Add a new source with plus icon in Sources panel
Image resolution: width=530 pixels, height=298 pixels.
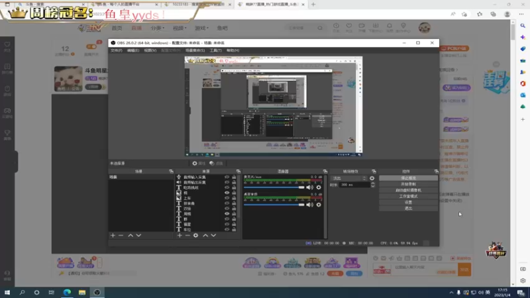pyautogui.click(x=180, y=235)
